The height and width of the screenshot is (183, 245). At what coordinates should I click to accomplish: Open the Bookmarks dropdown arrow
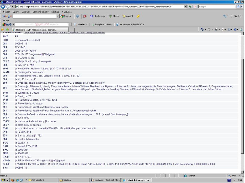click(105, 16)
